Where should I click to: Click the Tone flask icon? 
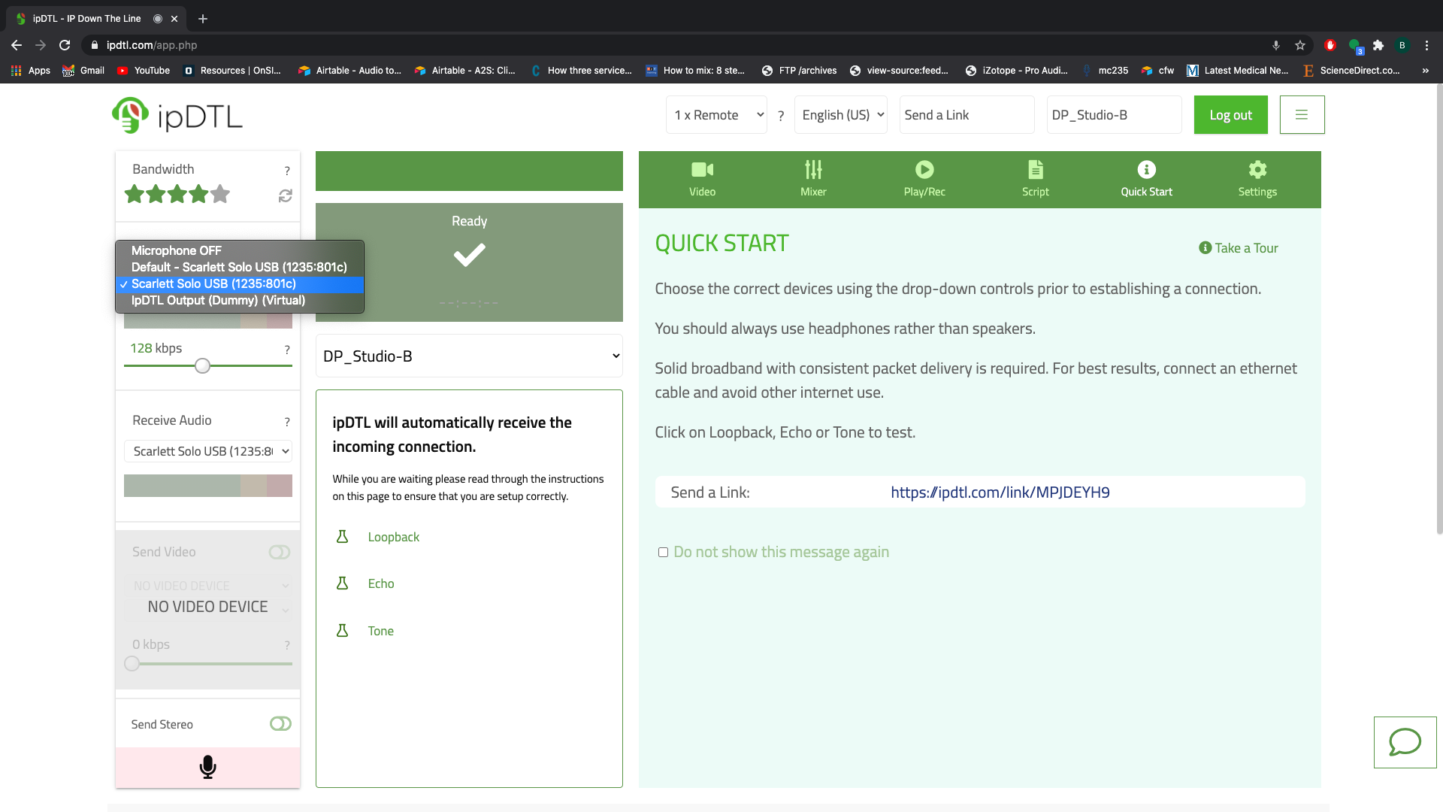(x=342, y=630)
